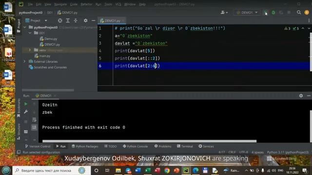
Task: Open the Code With Me people icon
Action: (224, 13)
